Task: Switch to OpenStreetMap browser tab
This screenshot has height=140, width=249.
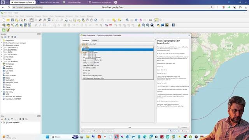Action: click(74, 2)
